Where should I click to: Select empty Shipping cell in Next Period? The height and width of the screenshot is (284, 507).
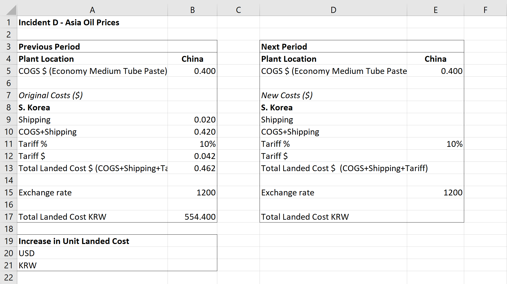point(435,120)
